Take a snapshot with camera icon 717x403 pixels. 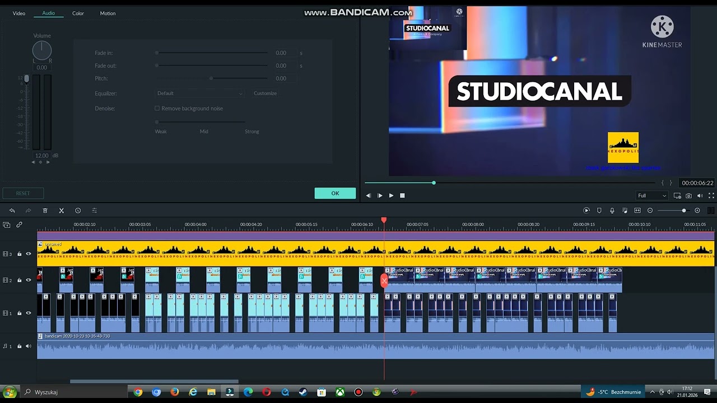click(688, 196)
